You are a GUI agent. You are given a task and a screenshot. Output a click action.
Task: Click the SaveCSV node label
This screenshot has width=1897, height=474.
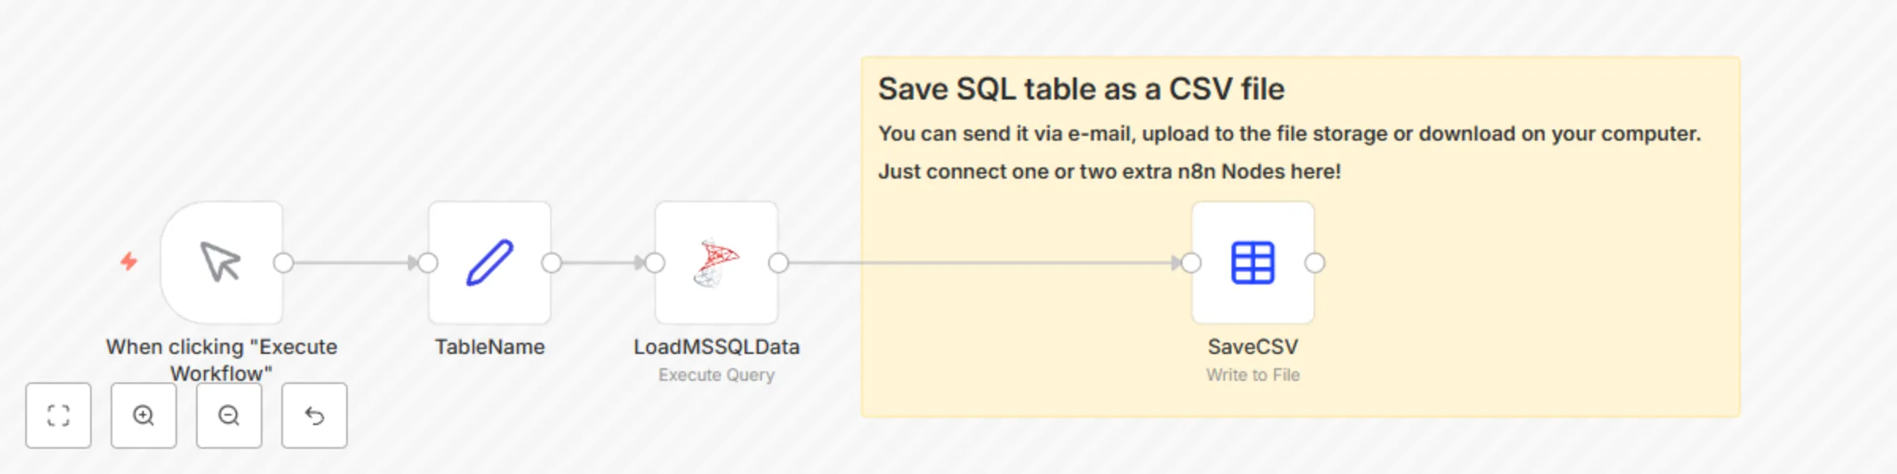click(x=1253, y=346)
